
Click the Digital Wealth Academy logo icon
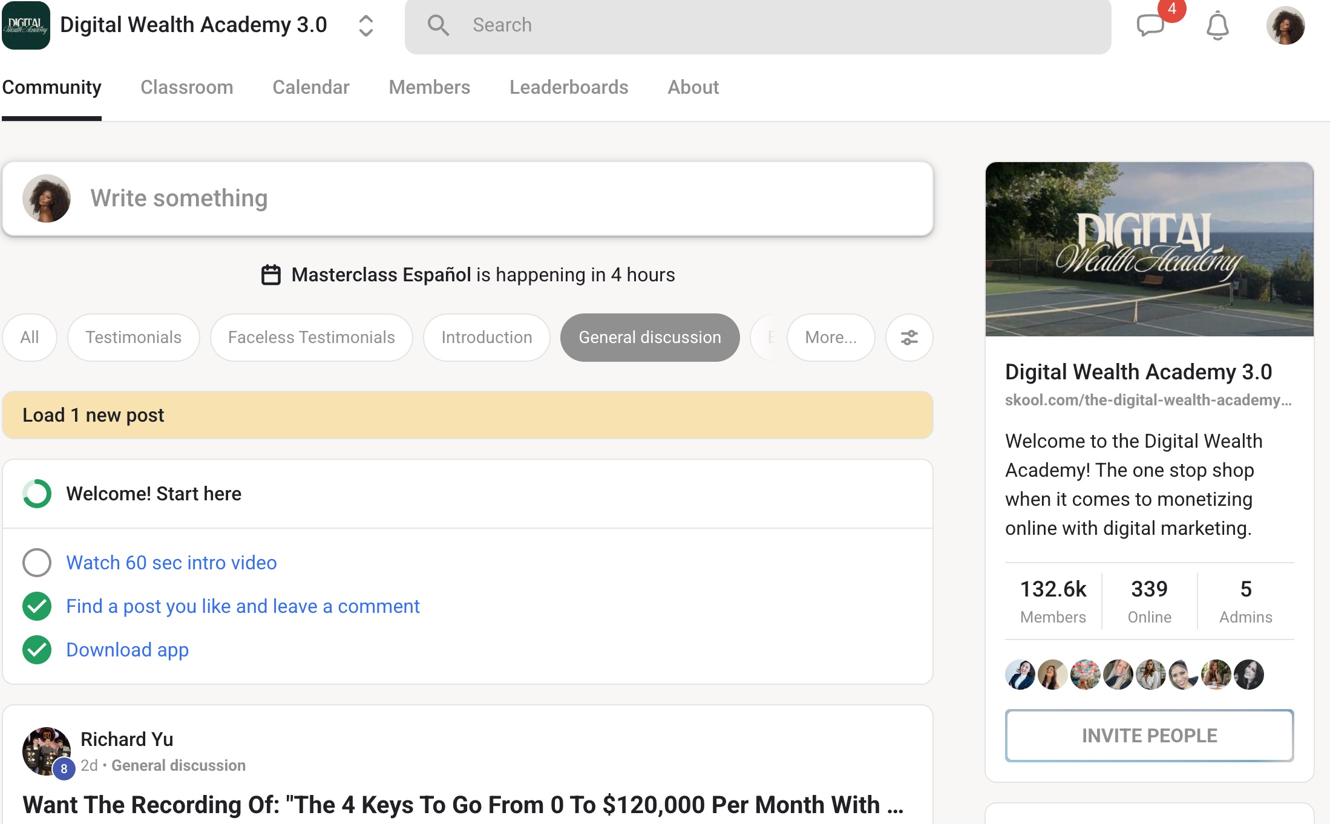pos(25,25)
